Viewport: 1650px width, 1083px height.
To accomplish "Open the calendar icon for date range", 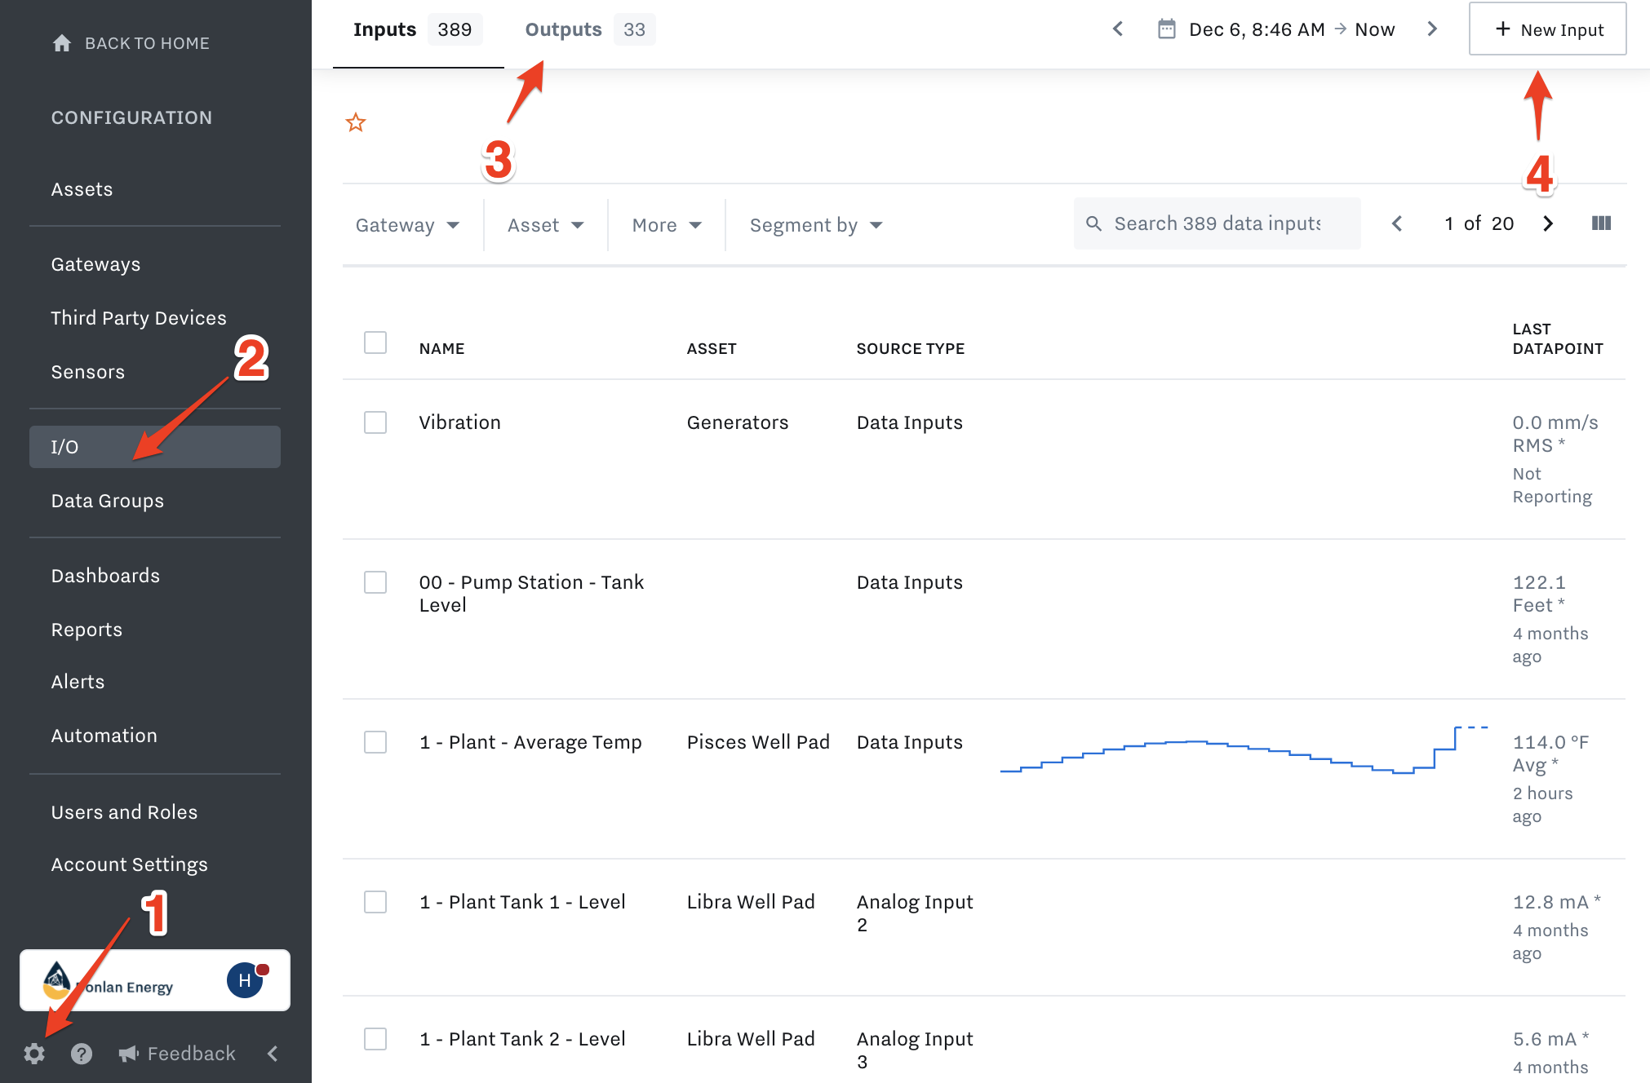I will click(1167, 29).
